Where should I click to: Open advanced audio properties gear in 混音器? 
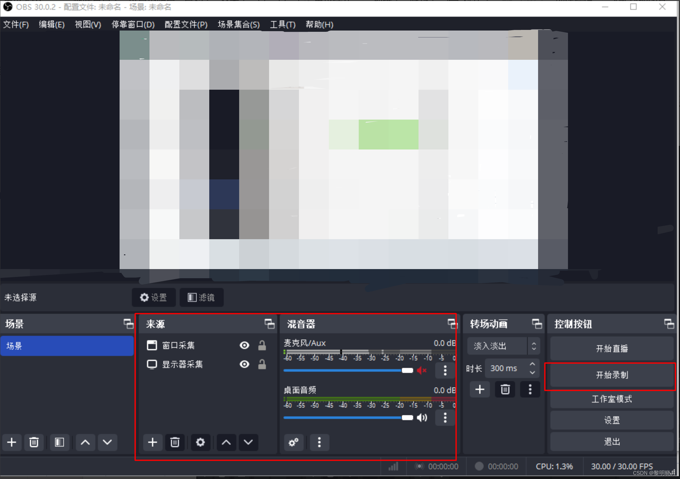pyautogui.click(x=293, y=442)
